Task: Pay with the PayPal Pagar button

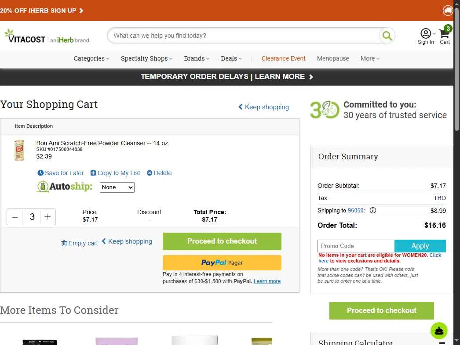Action: pos(222,263)
